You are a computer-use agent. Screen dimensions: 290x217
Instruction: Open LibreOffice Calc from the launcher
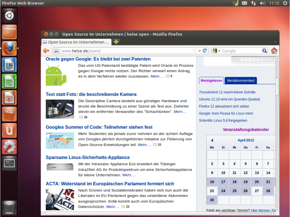tap(9, 81)
